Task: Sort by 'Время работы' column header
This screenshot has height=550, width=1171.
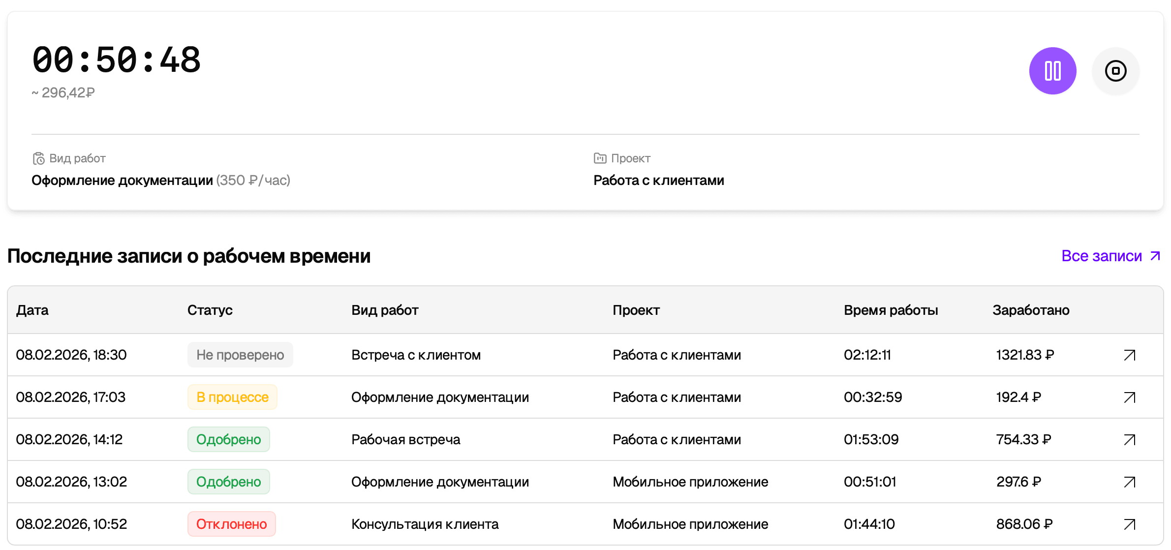Action: [x=891, y=310]
